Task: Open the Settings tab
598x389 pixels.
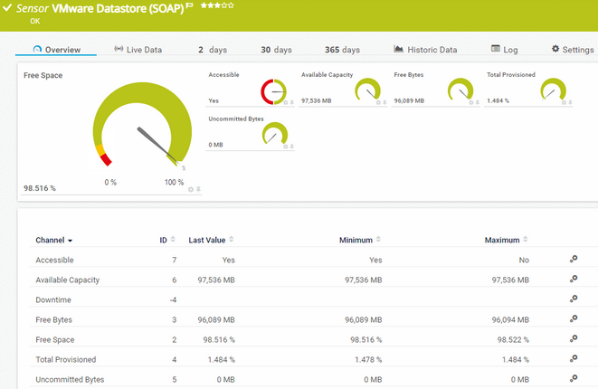Action: [573, 50]
